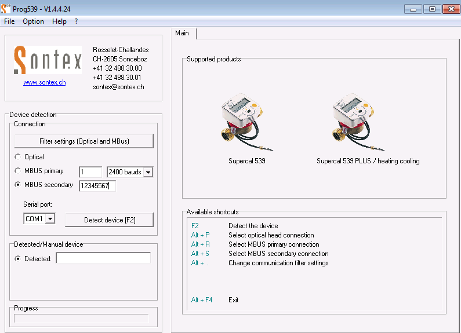This screenshot has height=333, width=461.
Task: Maximize the Prog539 window
Action: [x=431, y=9]
